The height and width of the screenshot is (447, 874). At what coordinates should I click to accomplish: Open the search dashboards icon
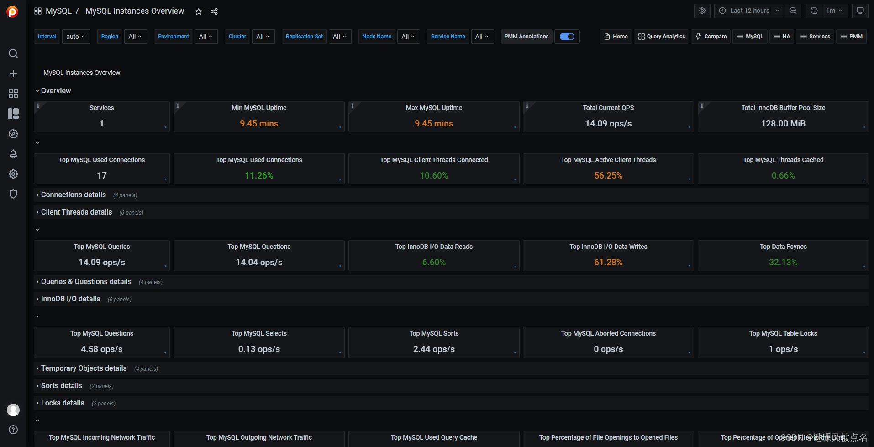point(13,53)
